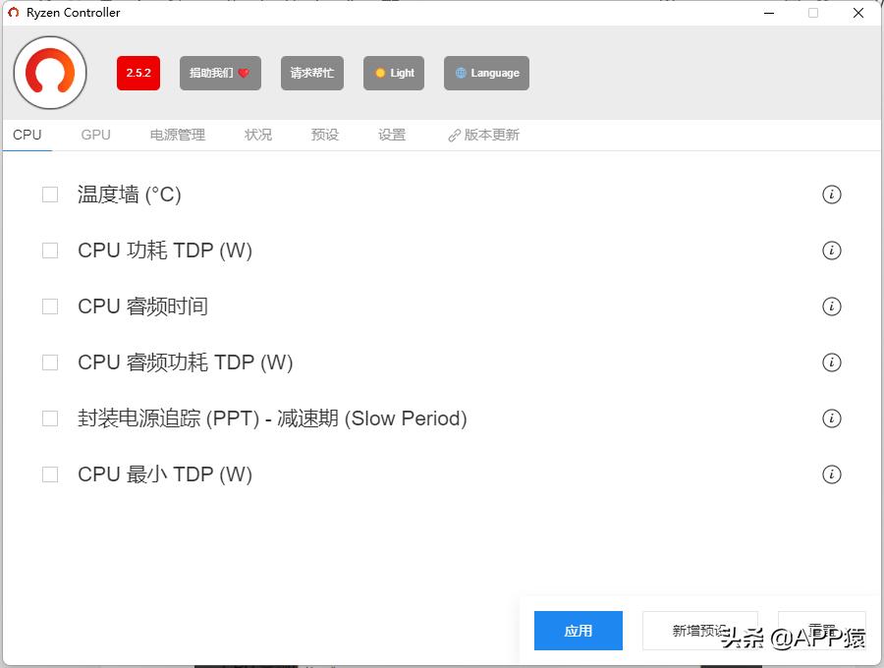Screen dimensions: 884x668
Task: Enable the 温度墙 (°C) setting
Action: click(50, 195)
